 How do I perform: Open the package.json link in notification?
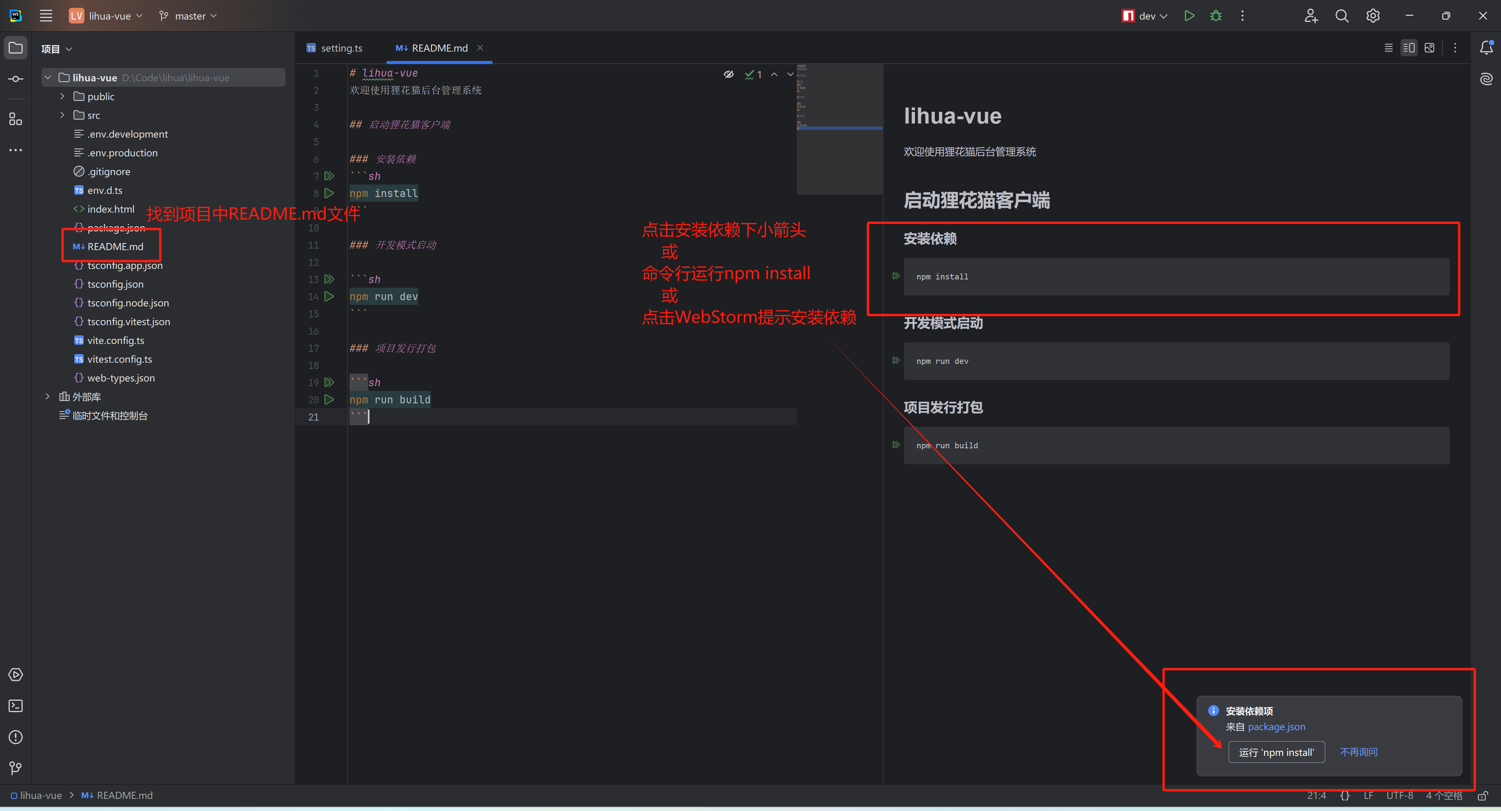tap(1276, 727)
